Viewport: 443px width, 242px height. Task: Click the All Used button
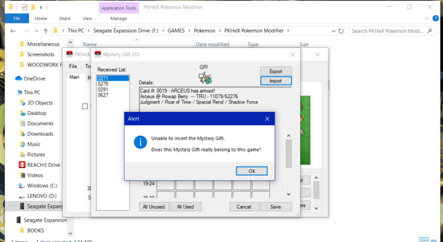[185, 207]
